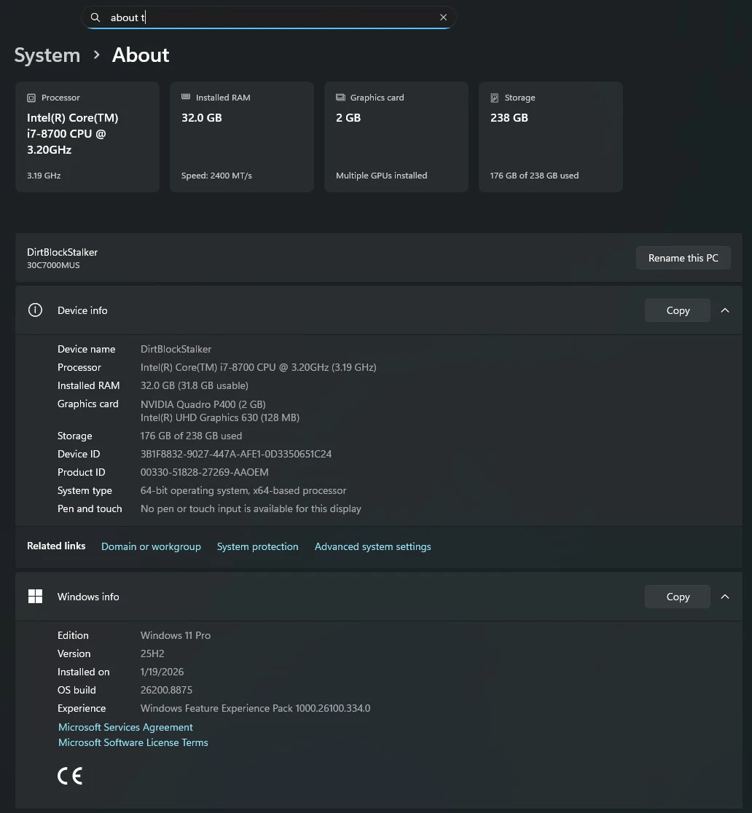Click the Device name value DirtBlockStalker
This screenshot has width=752, height=813.
point(176,349)
